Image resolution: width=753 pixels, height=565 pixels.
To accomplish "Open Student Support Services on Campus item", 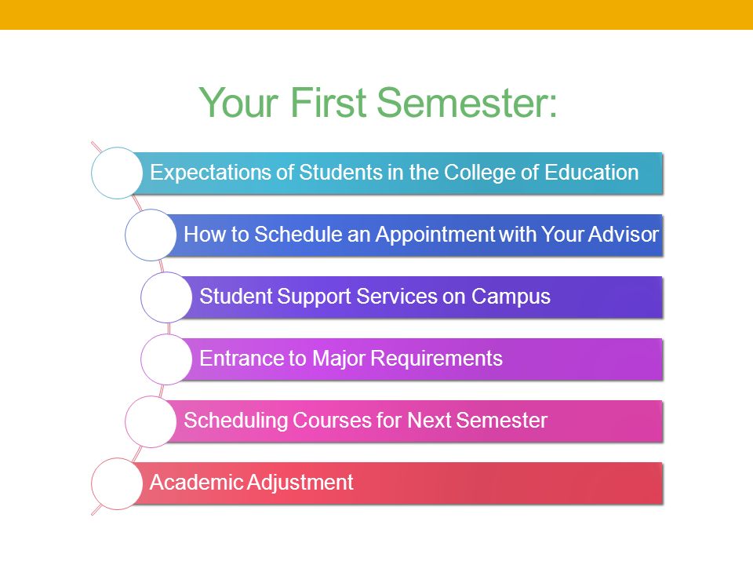I will (375, 297).
